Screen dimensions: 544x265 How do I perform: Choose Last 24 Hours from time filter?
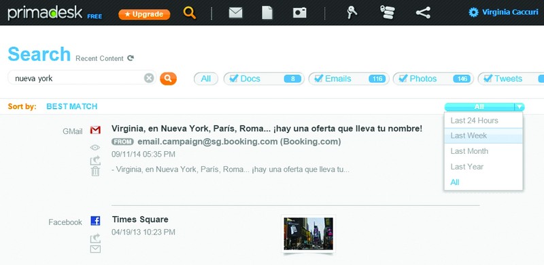coord(483,121)
